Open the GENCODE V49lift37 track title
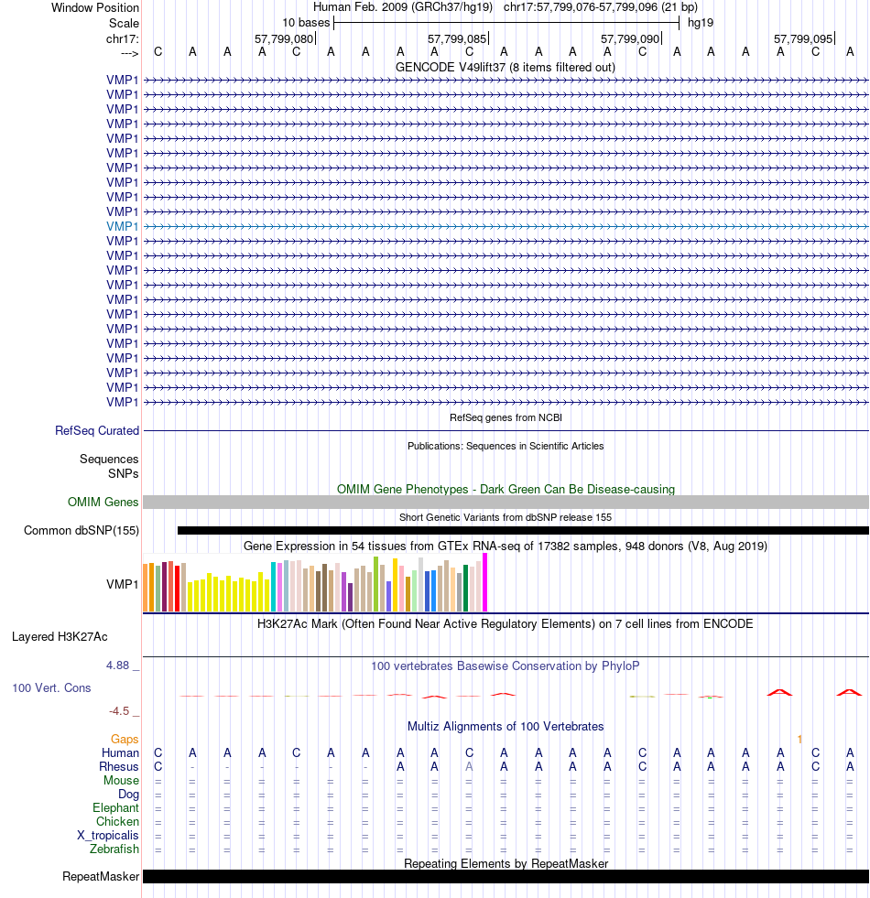Viewport: 870px width, 898px height. click(506, 67)
